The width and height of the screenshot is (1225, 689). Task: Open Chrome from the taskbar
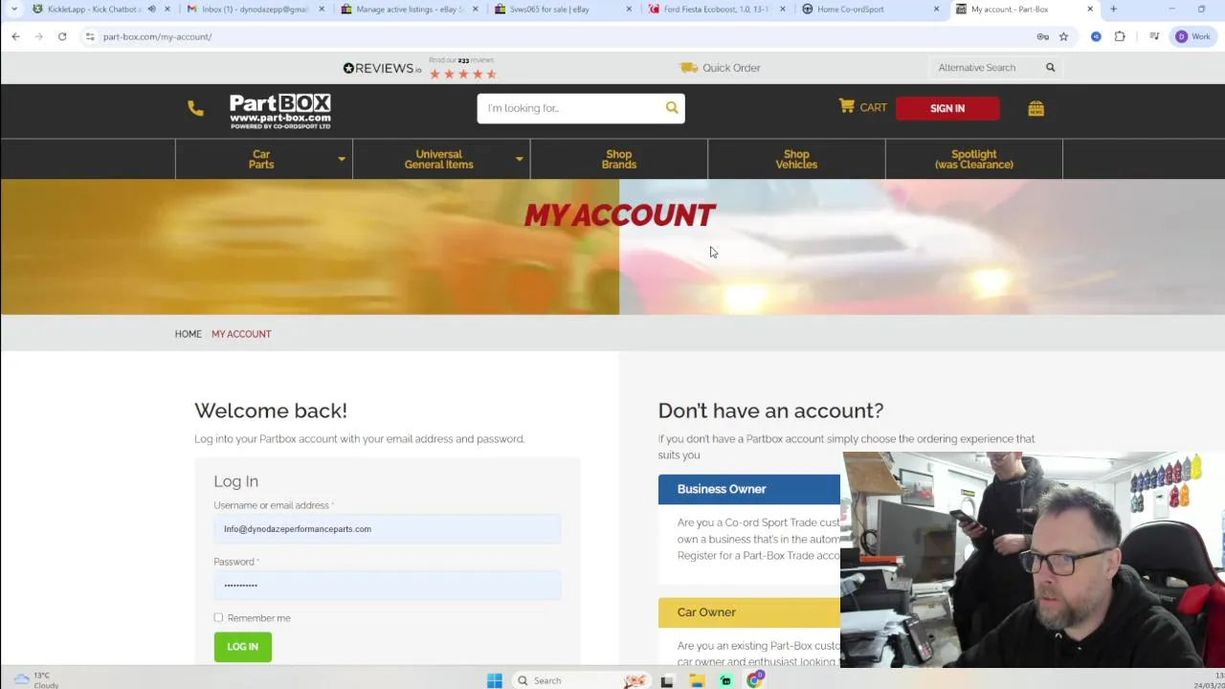coord(755,680)
